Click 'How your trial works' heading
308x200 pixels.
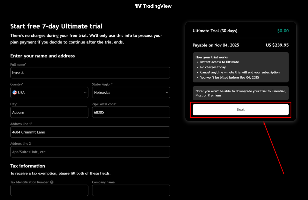pyautogui.click(x=212, y=57)
